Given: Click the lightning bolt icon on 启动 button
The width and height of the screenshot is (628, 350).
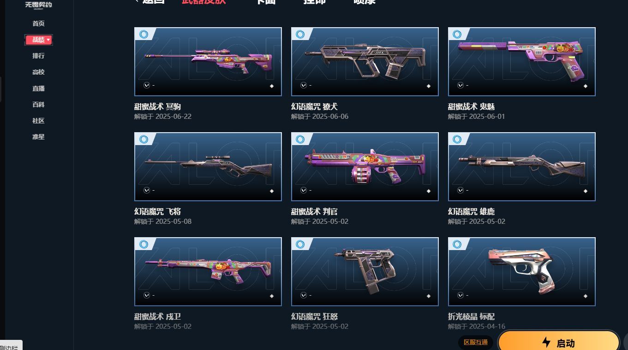Looking at the screenshot, I should [546, 342].
